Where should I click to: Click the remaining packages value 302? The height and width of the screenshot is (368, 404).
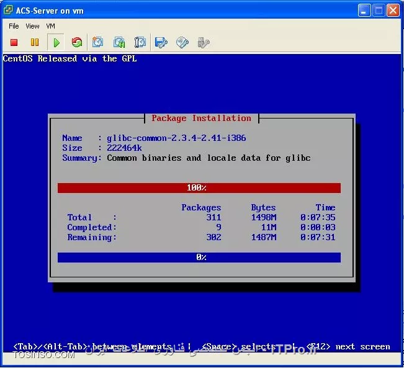tap(213, 237)
